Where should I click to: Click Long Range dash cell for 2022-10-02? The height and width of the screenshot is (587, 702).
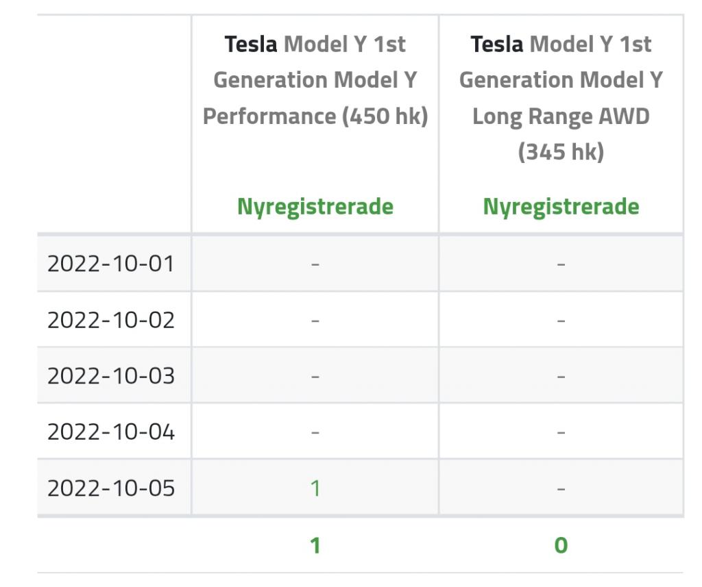click(x=561, y=321)
